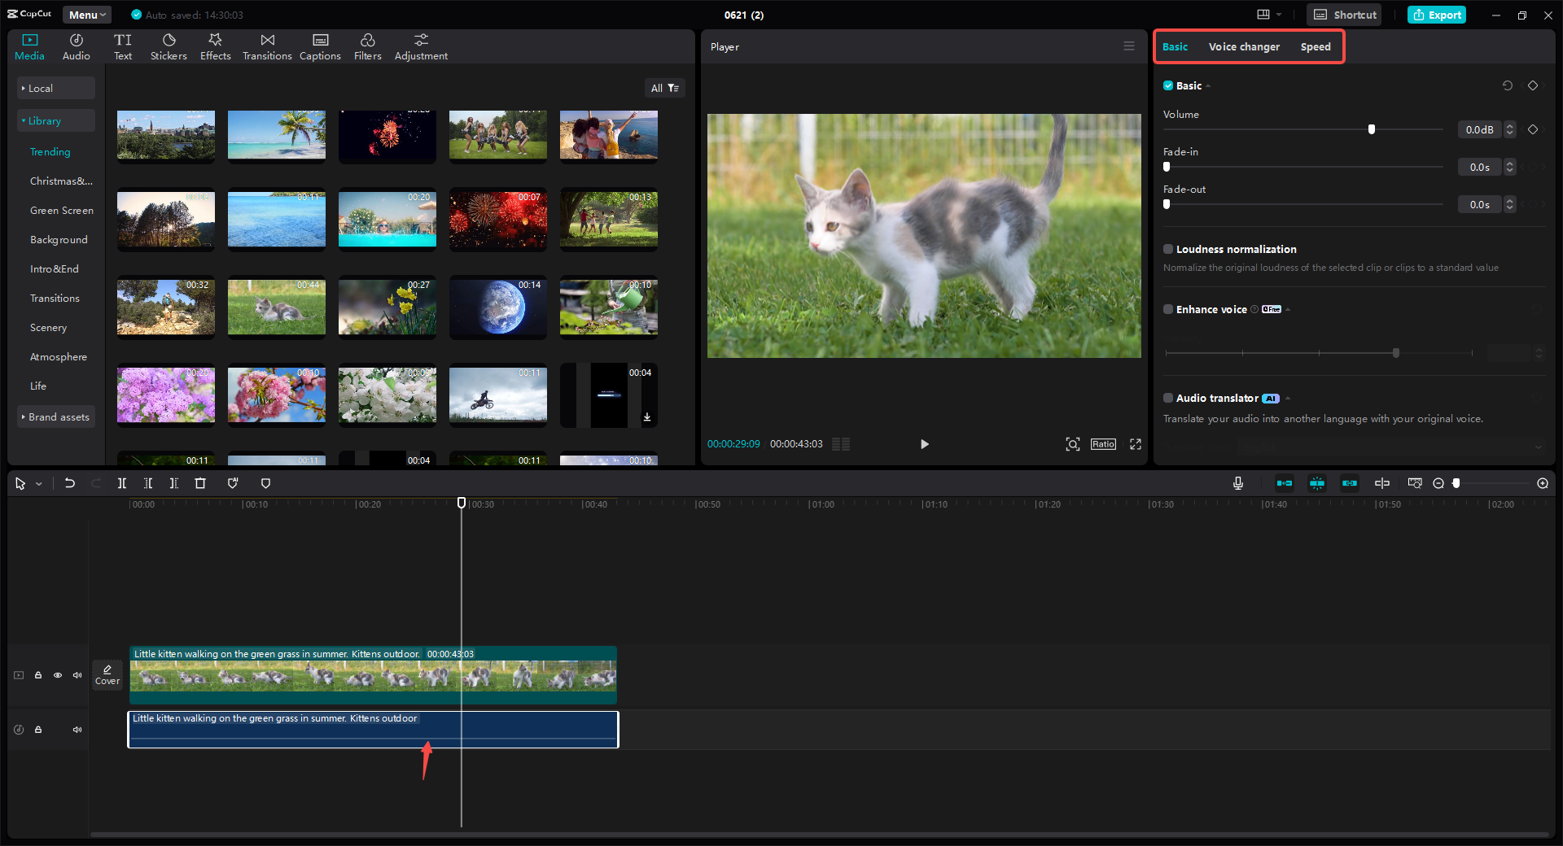This screenshot has height=846, width=1563.
Task: Open the Audio panel
Action: tap(77, 47)
